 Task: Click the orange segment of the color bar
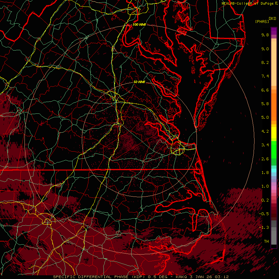point(274,107)
